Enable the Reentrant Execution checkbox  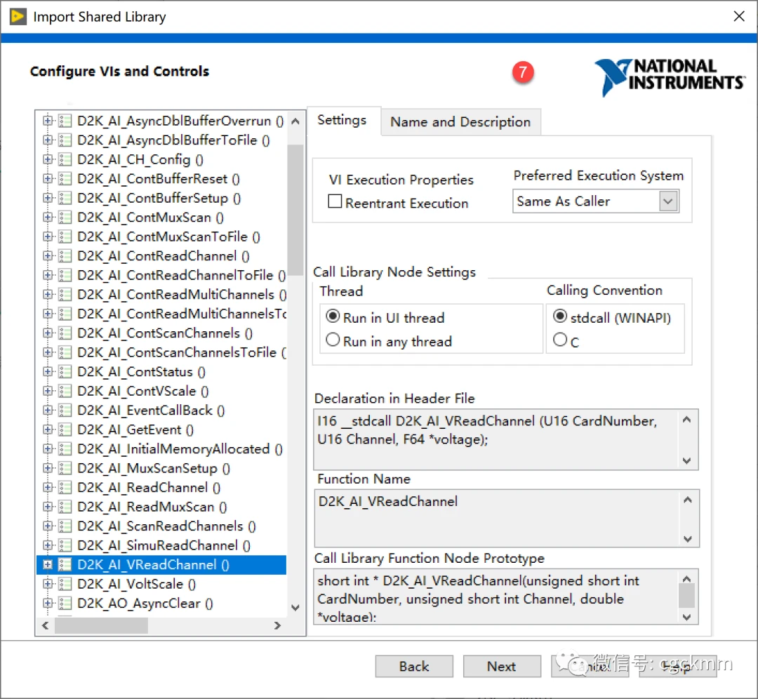pos(335,202)
